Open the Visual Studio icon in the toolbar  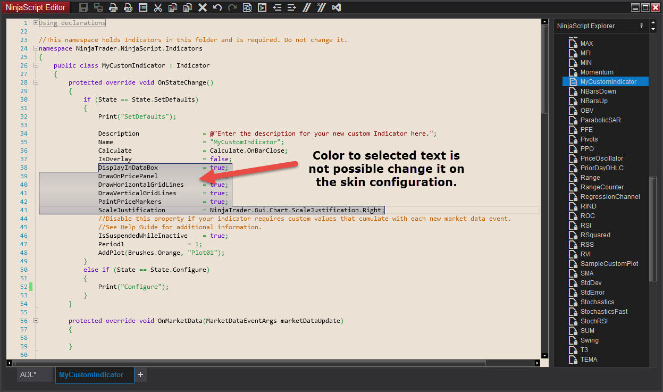[x=336, y=7]
